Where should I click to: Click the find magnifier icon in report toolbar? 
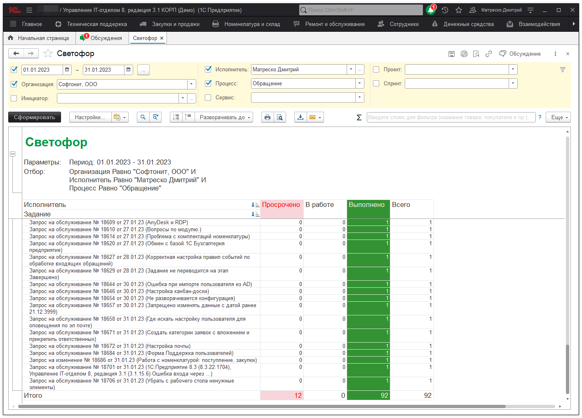point(143,117)
